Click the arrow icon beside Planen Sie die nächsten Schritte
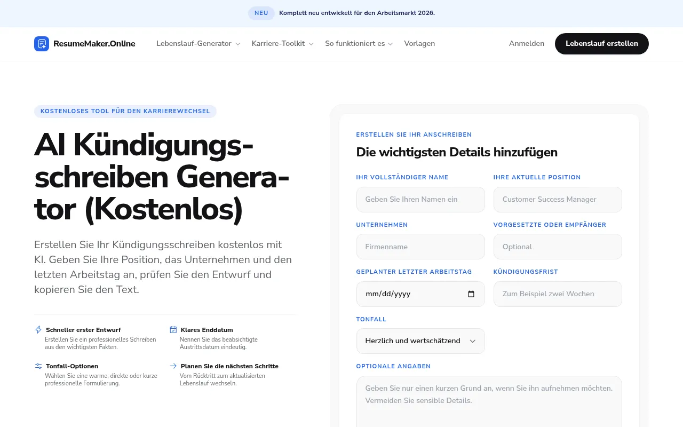The image size is (683, 427). coord(173,366)
